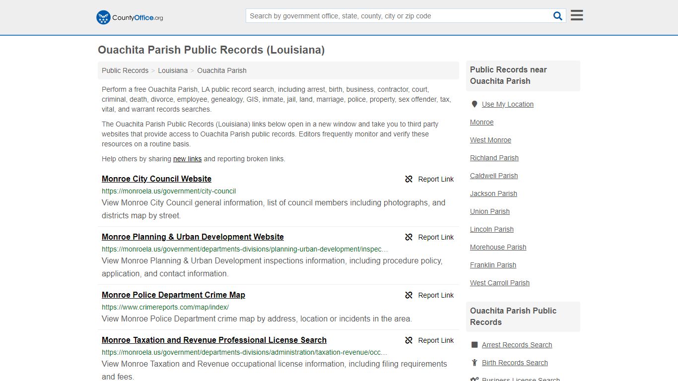Report link for Monroe City Council Website
678x381 pixels.
(429, 179)
